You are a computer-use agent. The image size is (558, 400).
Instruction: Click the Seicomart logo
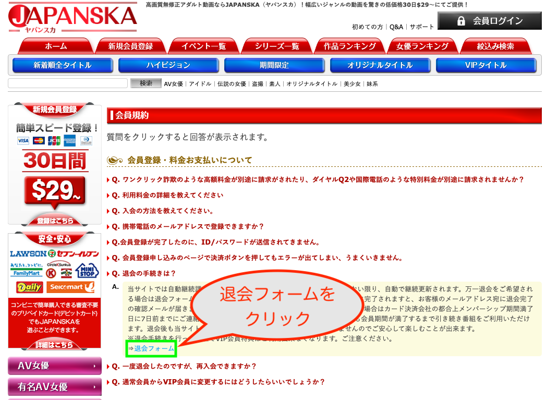pos(72,287)
